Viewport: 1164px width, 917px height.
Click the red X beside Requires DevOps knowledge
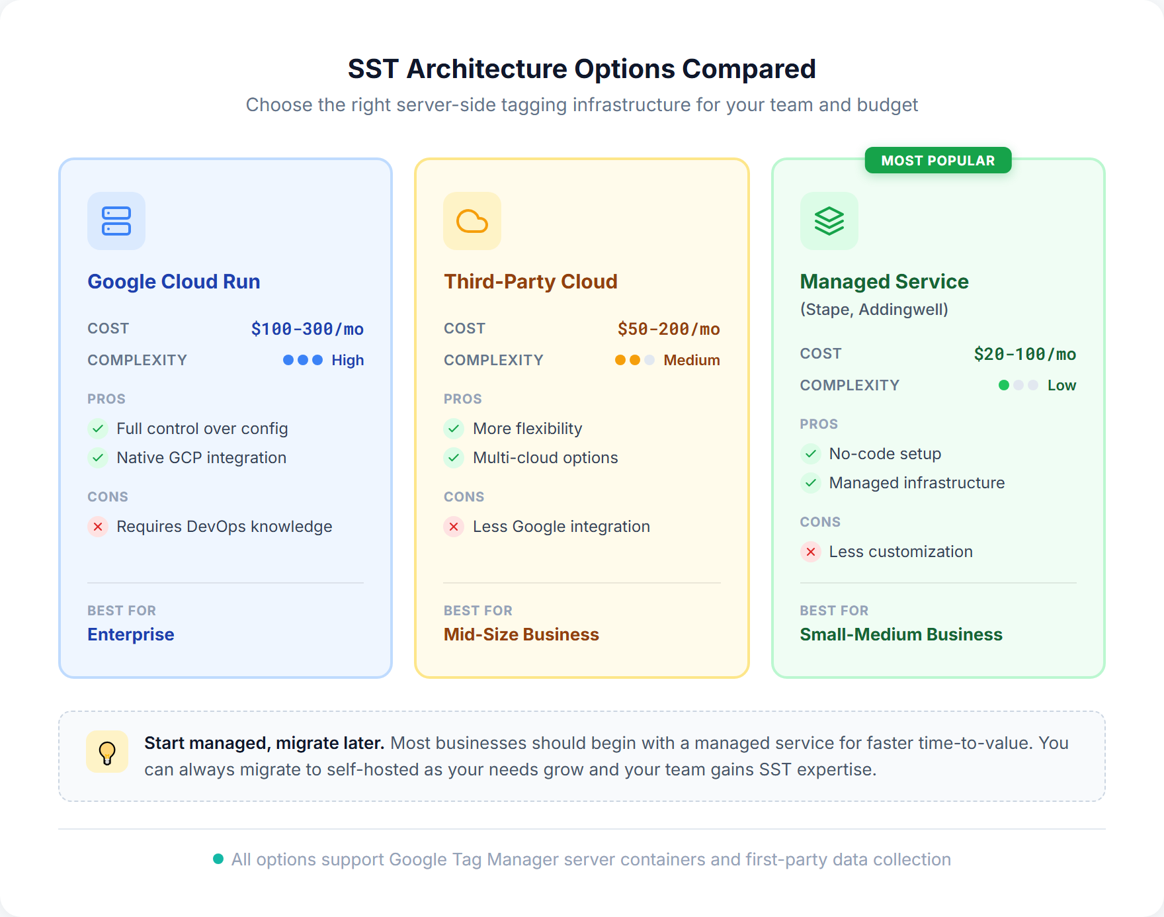[97, 527]
